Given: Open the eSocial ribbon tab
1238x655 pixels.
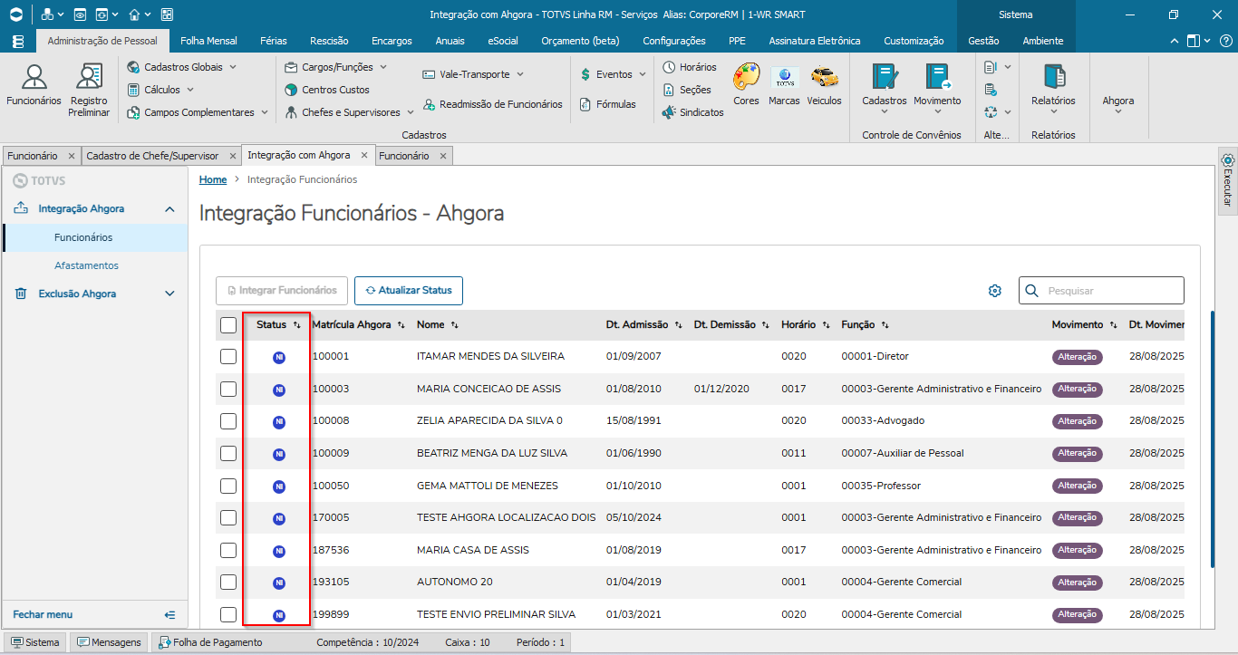Looking at the screenshot, I should [503, 41].
